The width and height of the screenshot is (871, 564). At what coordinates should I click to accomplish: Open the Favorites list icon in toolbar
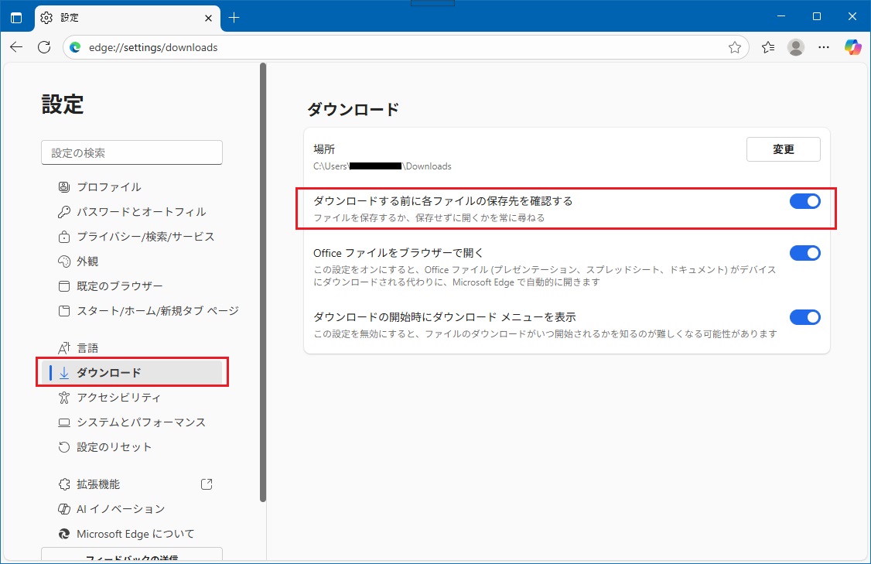[767, 47]
